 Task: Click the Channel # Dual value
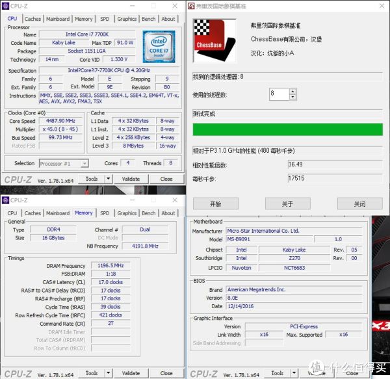click(x=145, y=229)
